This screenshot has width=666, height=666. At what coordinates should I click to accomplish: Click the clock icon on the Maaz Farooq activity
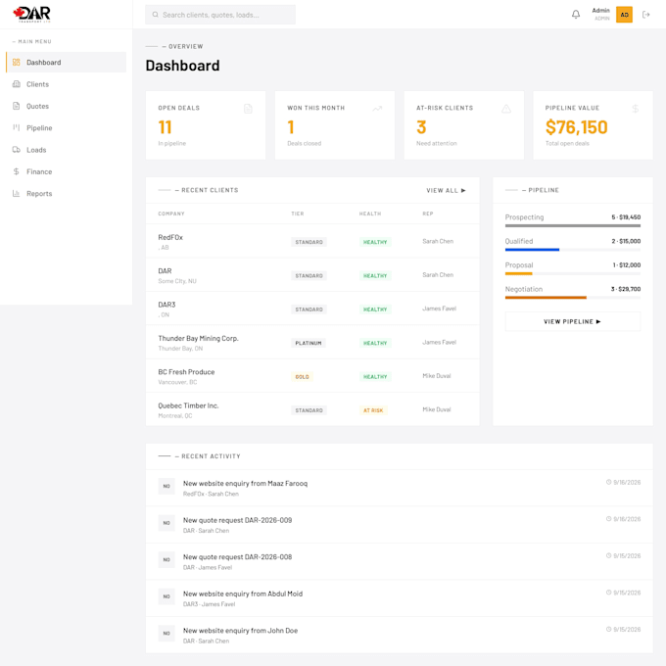(608, 482)
